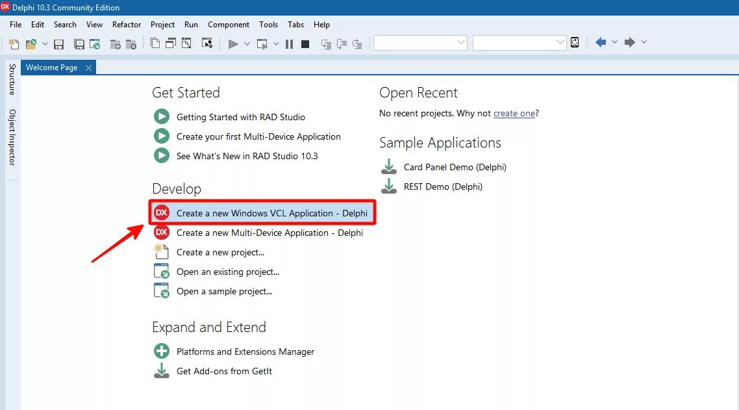The width and height of the screenshot is (739, 410).
Task: Expand the Forward arrow history dropdown
Action: pos(644,42)
